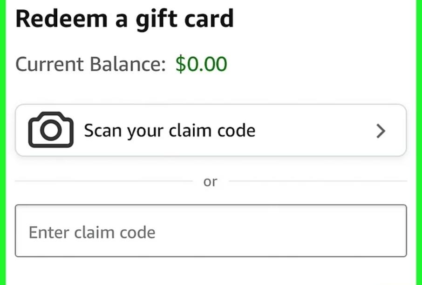Click the right chevron on scan row
422x285 pixels.
(381, 131)
